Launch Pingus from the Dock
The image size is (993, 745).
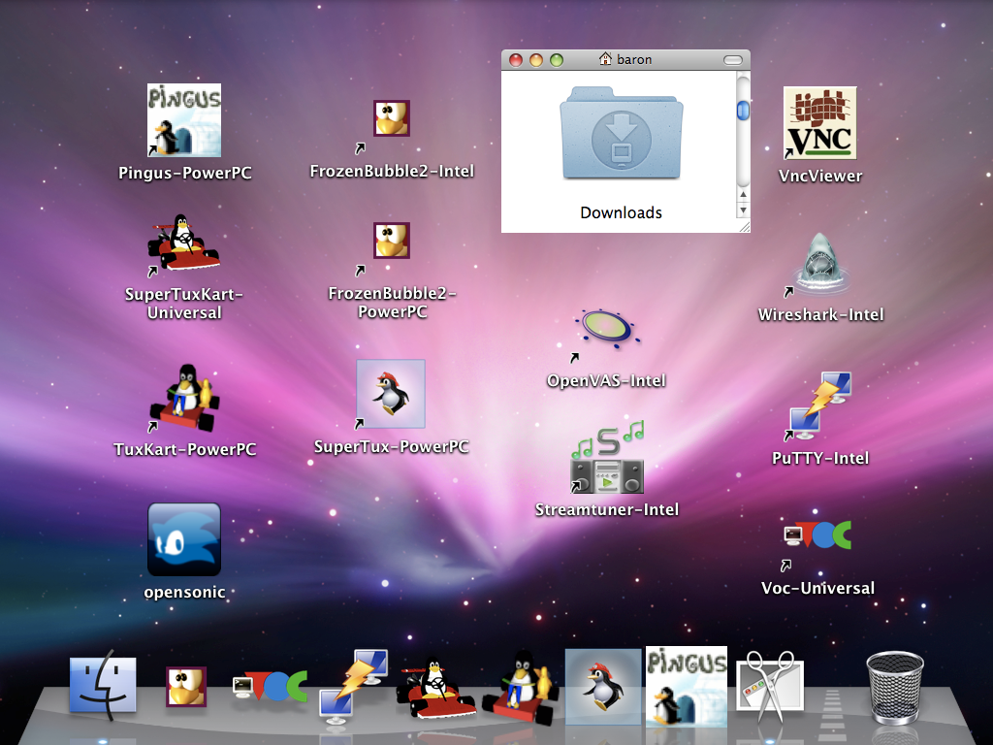click(x=687, y=686)
